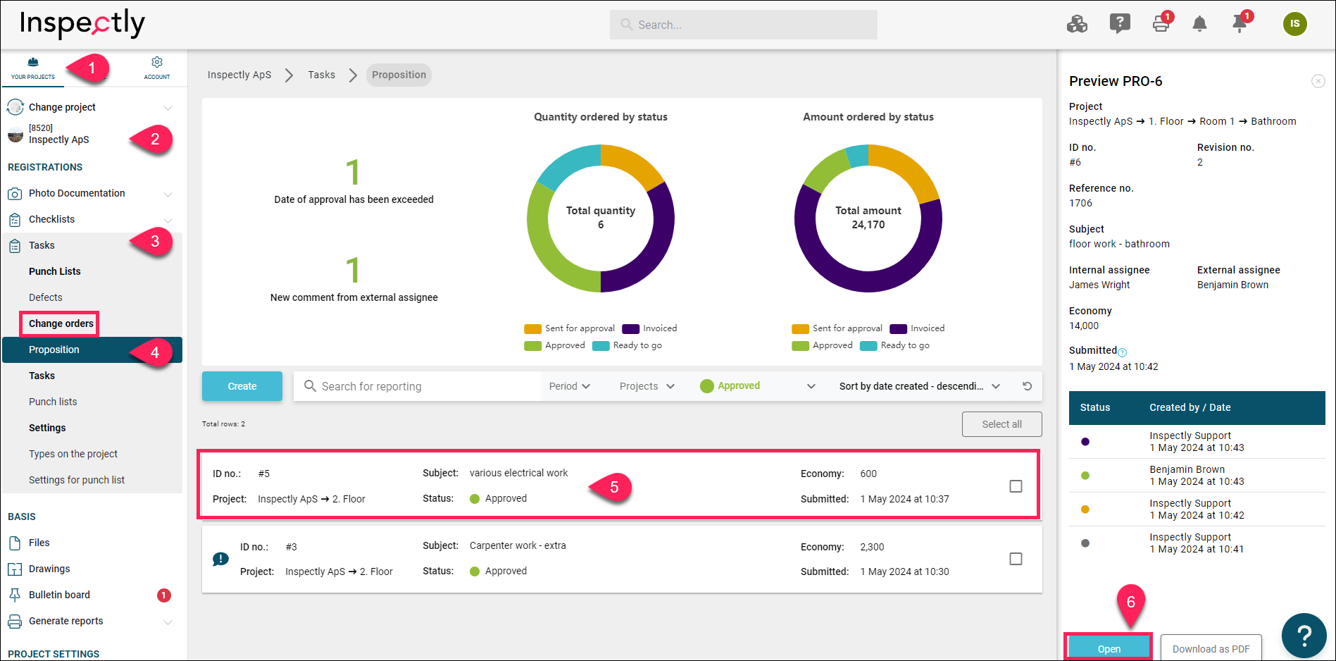Click the Create button
Viewport: 1336px width, 661px height.
tap(242, 386)
